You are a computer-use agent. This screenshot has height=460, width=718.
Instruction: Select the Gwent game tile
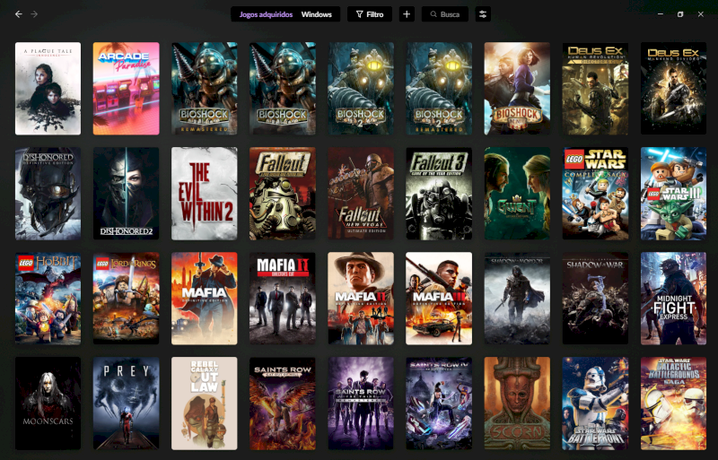click(517, 194)
